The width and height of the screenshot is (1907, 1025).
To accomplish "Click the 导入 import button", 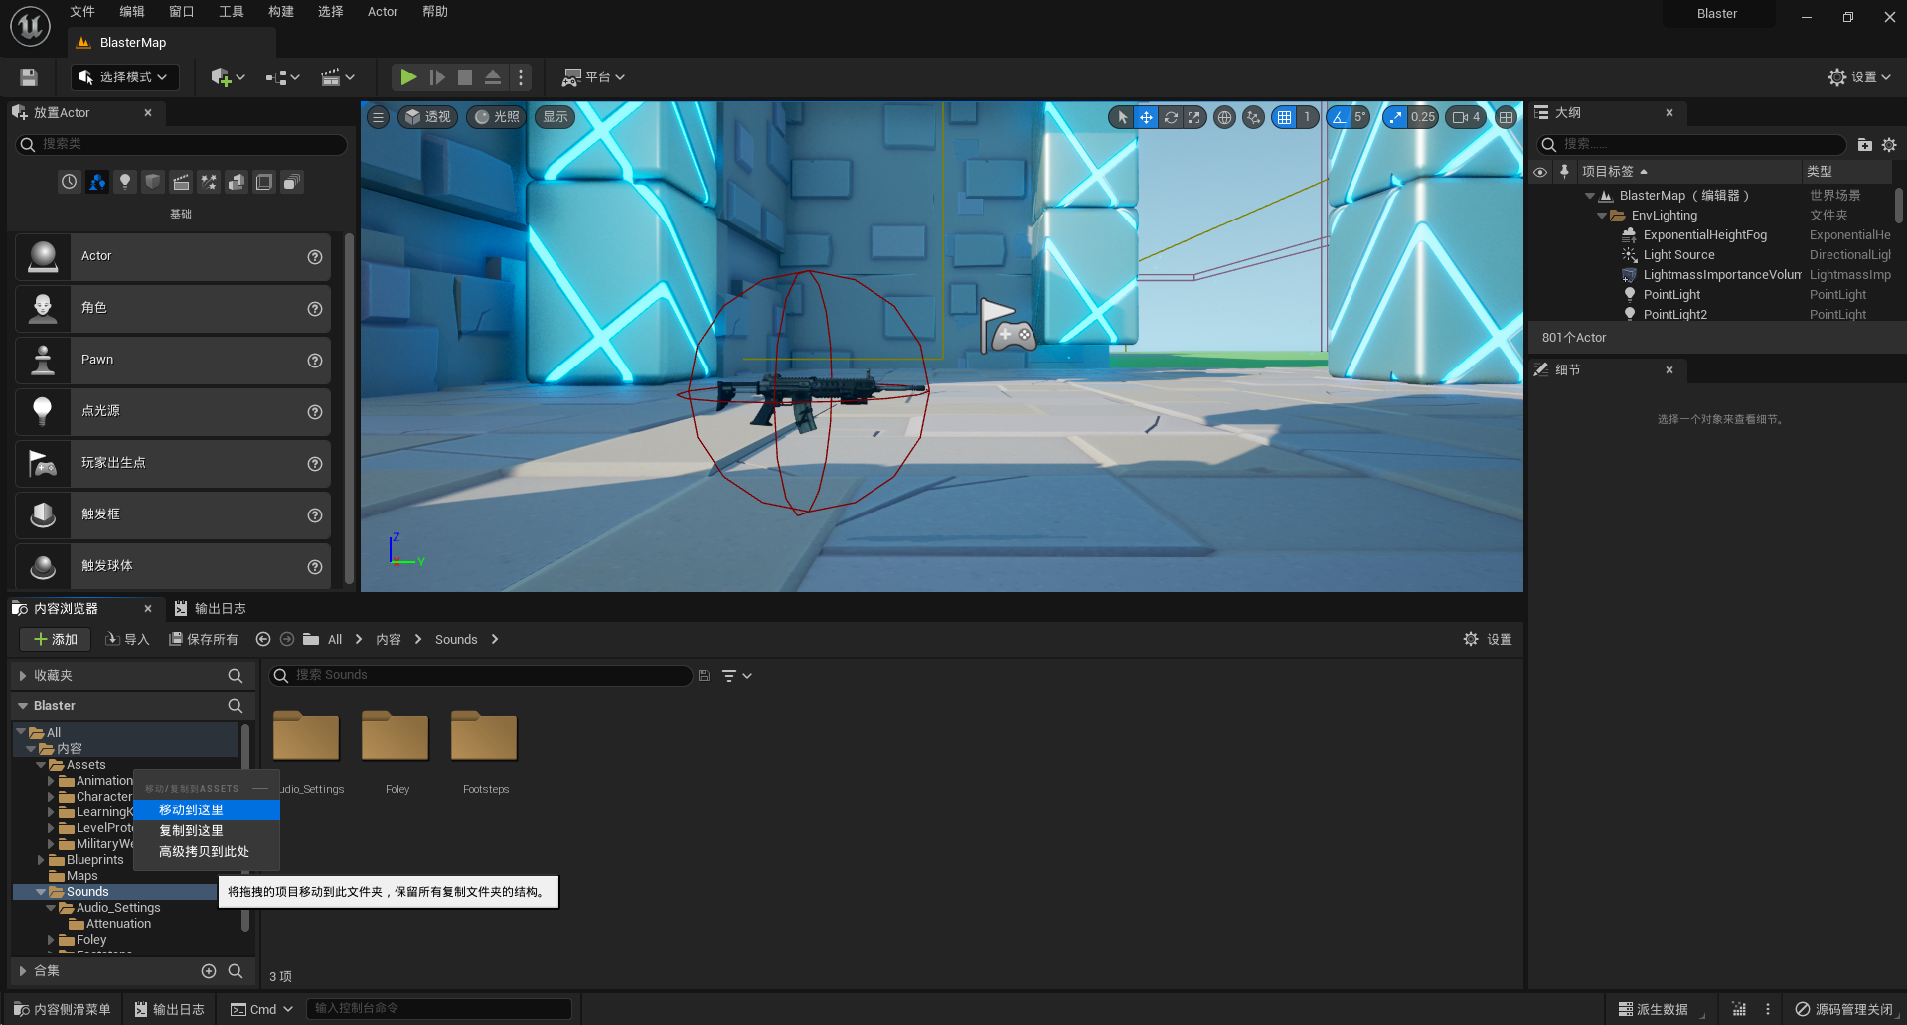I will pos(128,639).
